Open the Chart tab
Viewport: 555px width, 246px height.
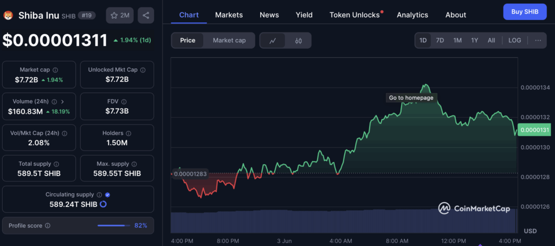[x=189, y=15]
